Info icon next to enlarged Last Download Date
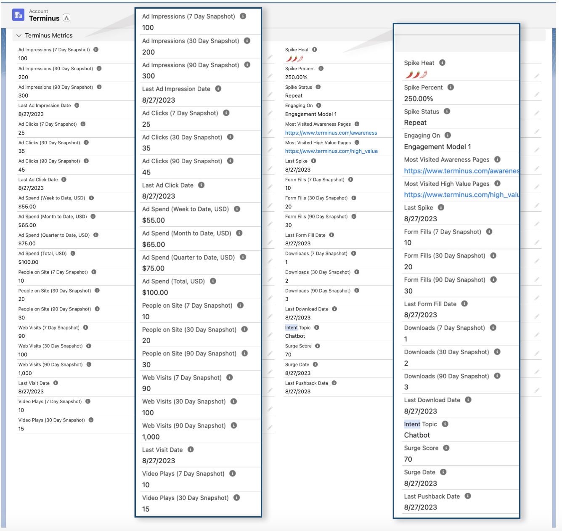 (x=468, y=400)
